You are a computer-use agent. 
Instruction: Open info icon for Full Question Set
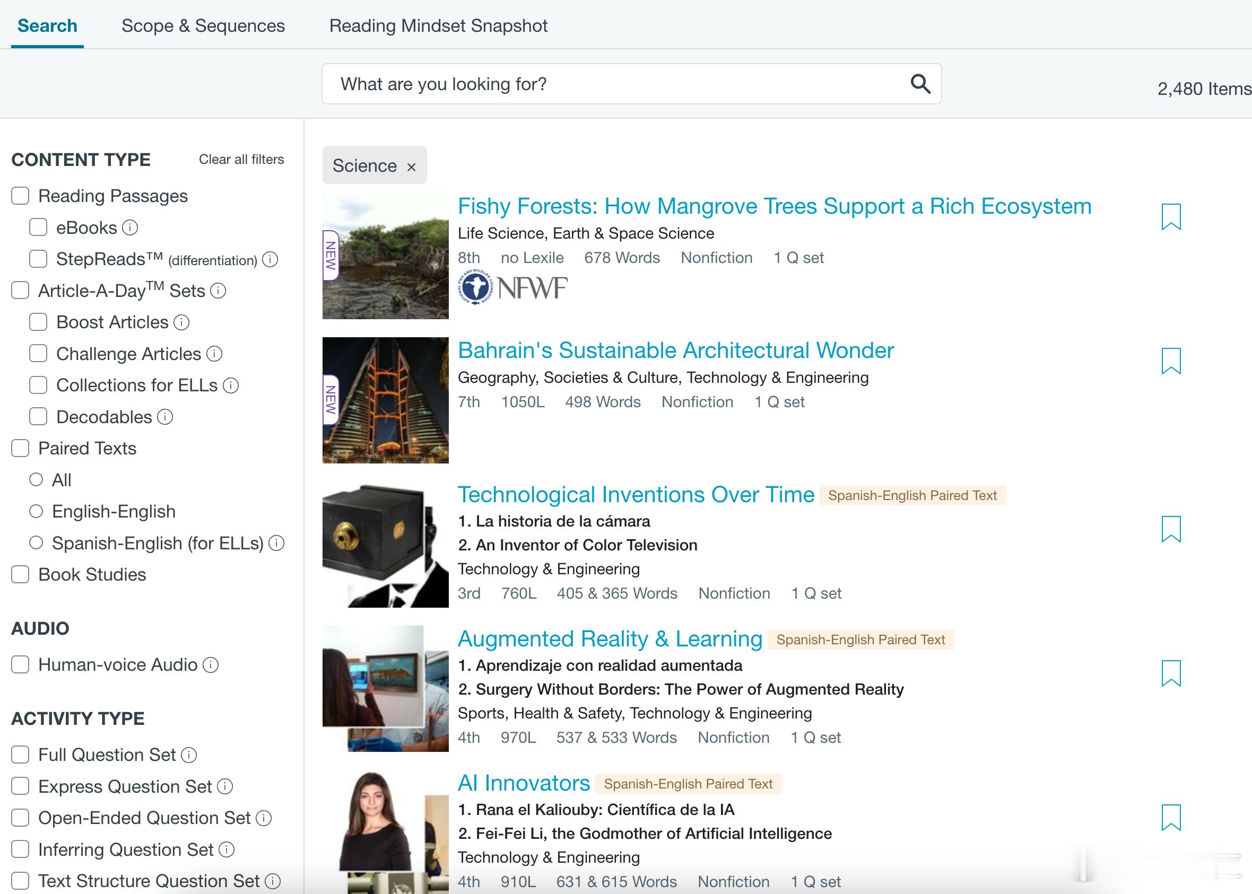(x=189, y=755)
